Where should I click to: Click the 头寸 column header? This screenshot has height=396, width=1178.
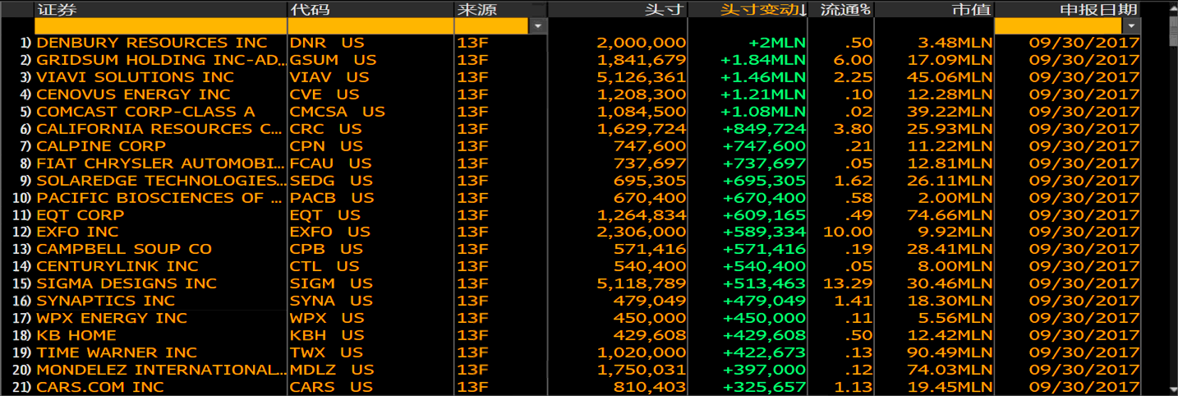click(x=618, y=9)
